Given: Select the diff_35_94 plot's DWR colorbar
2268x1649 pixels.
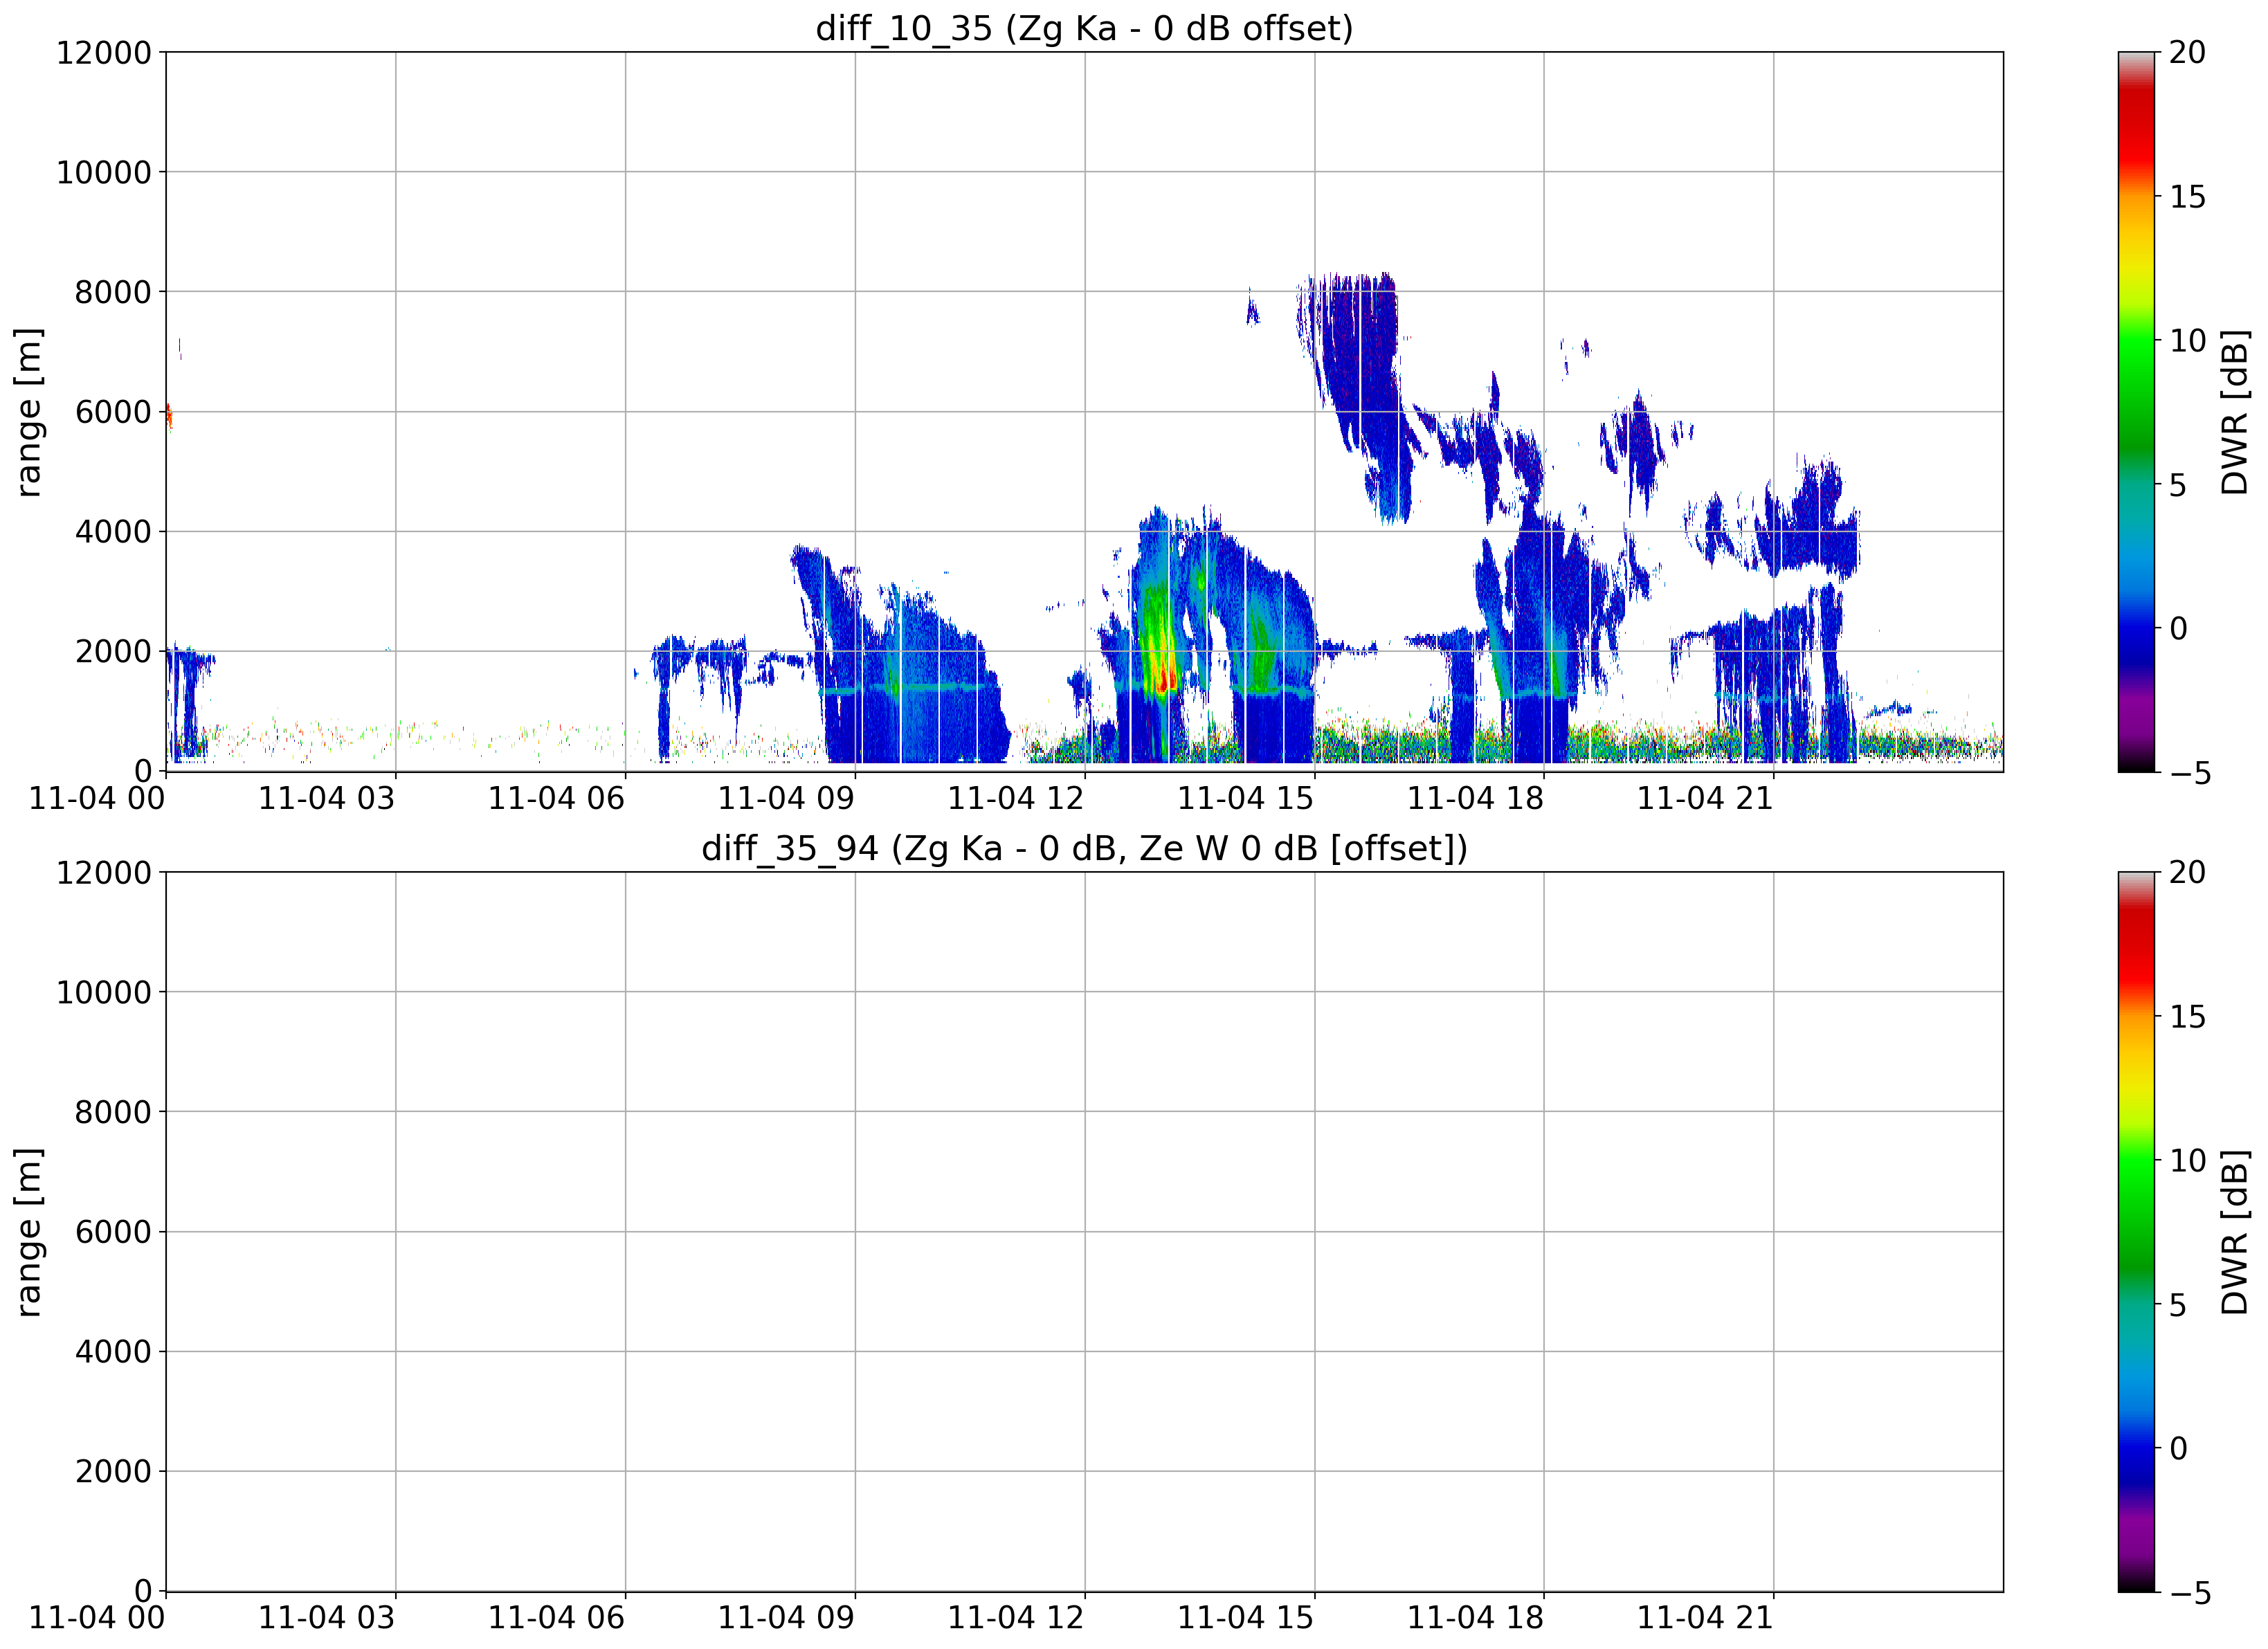Looking at the screenshot, I should (2136, 1232).
